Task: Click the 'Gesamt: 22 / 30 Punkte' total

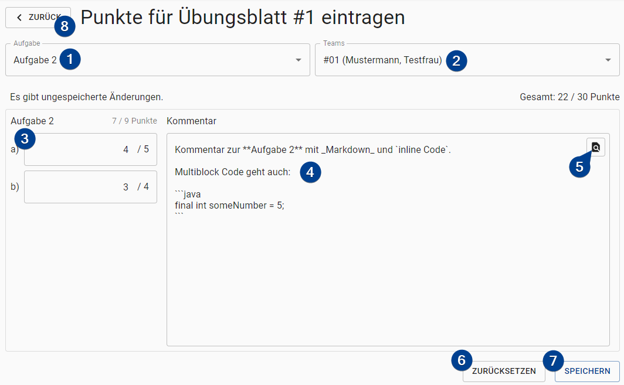Action: (569, 97)
